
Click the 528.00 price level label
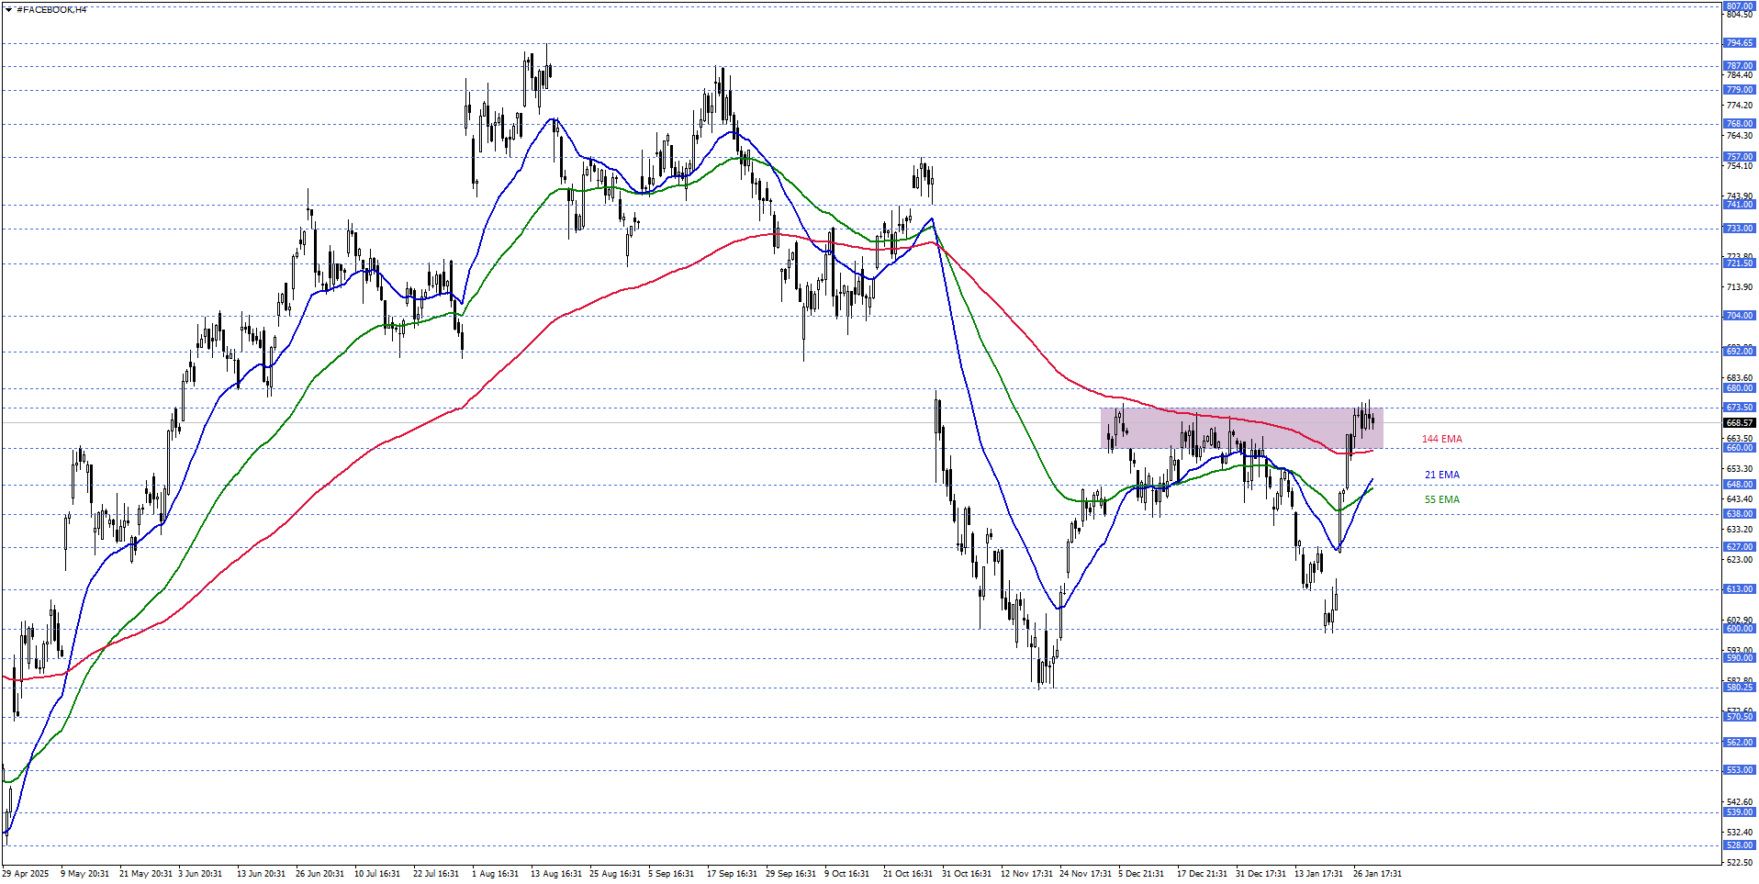coord(1739,845)
